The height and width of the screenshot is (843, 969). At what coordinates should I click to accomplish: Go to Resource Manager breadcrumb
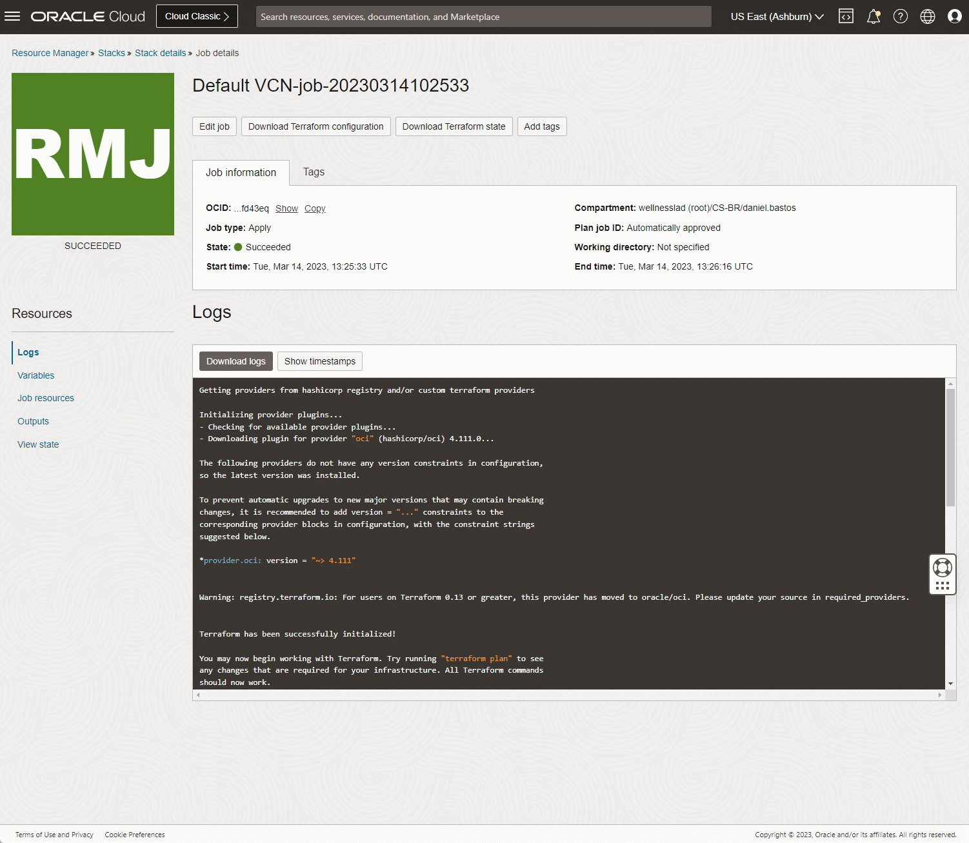50,53
